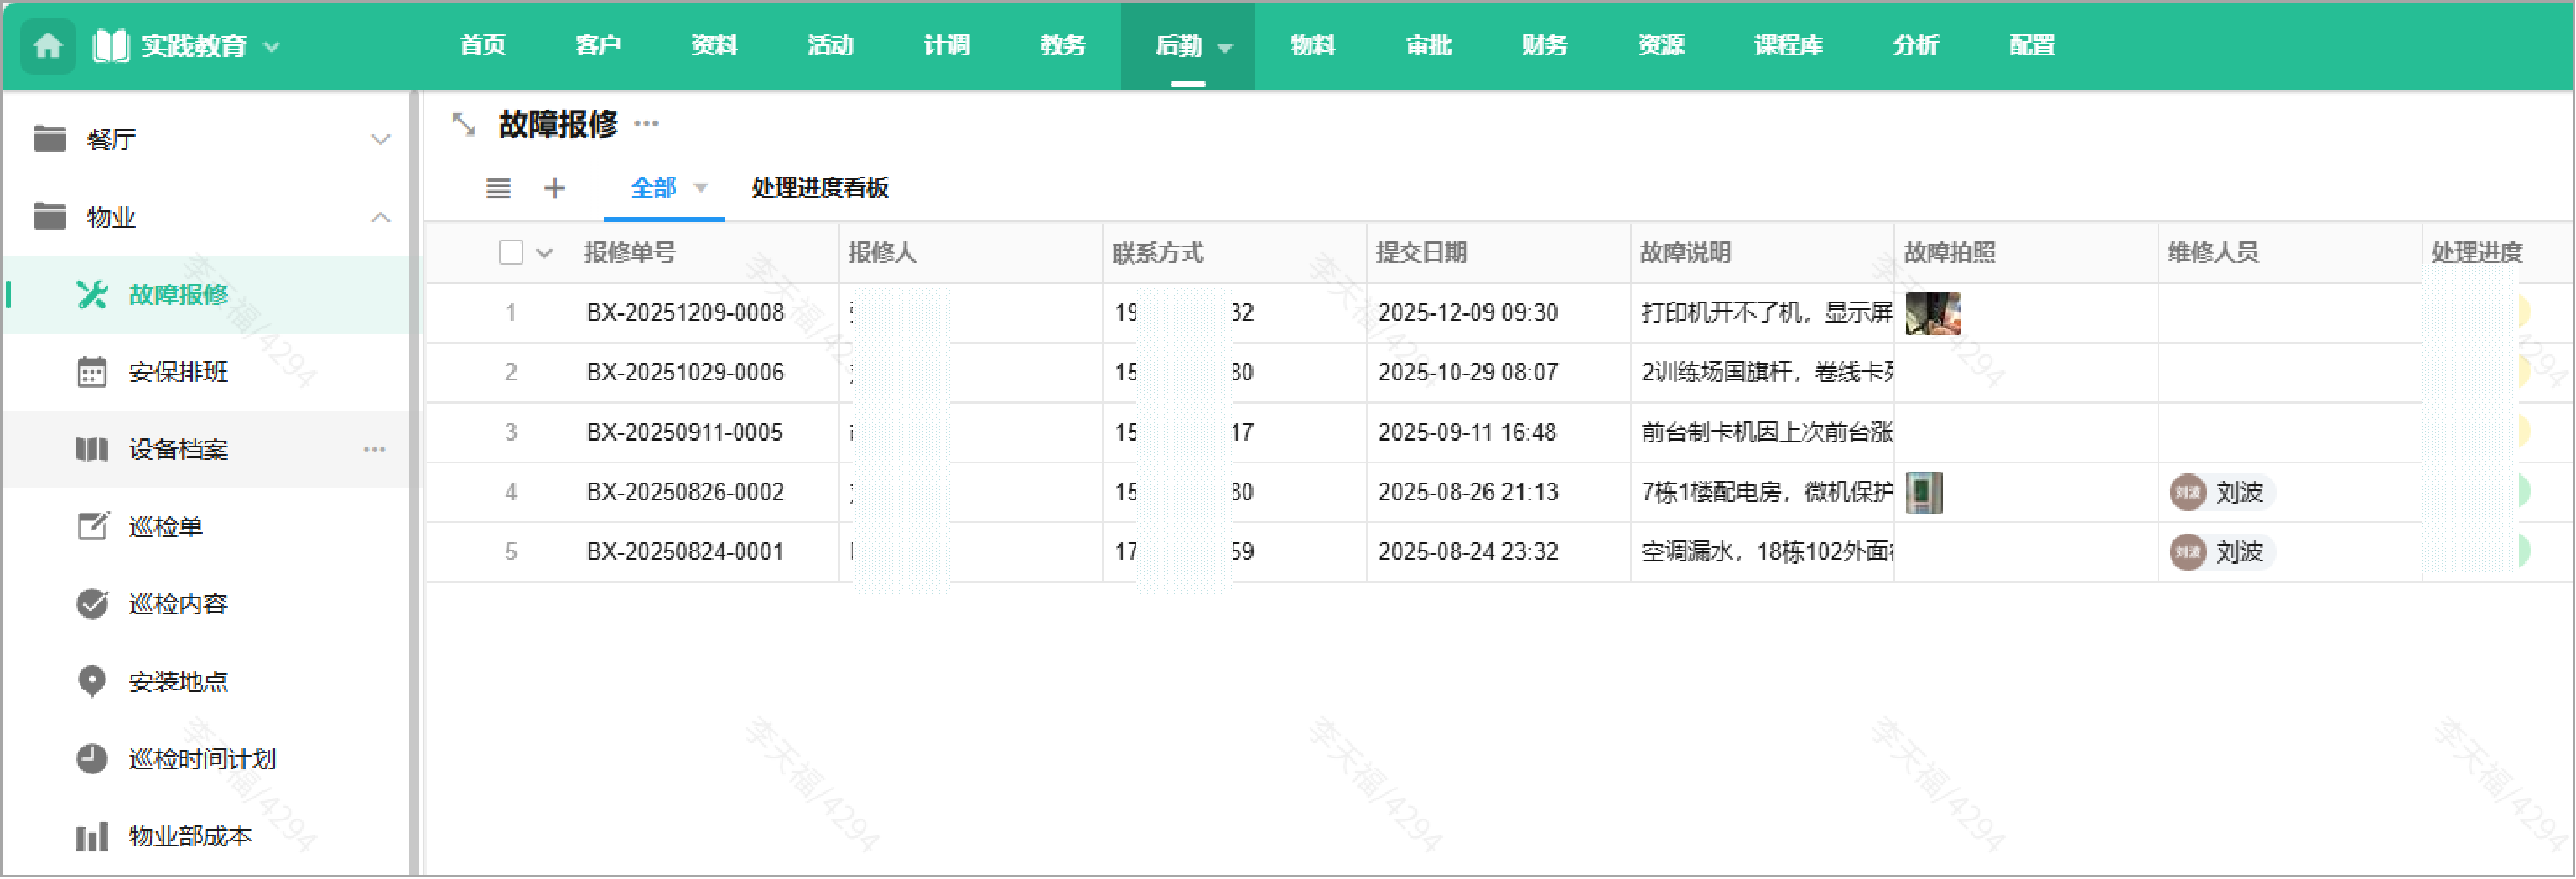Toggle the select-all checkbox in table header
The width and height of the screenshot is (2576, 879).
pos(510,253)
